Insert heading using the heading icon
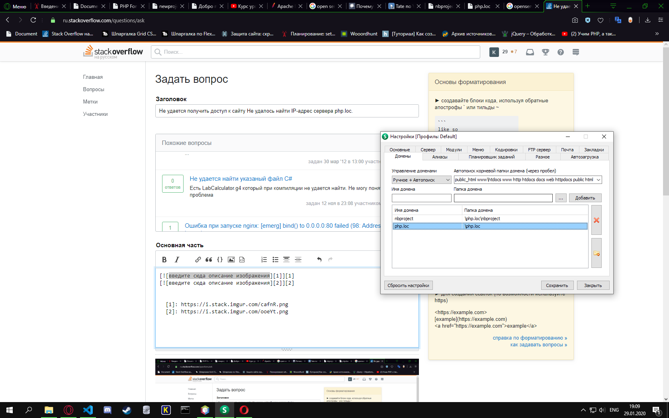This screenshot has width=669, height=418. click(286, 260)
